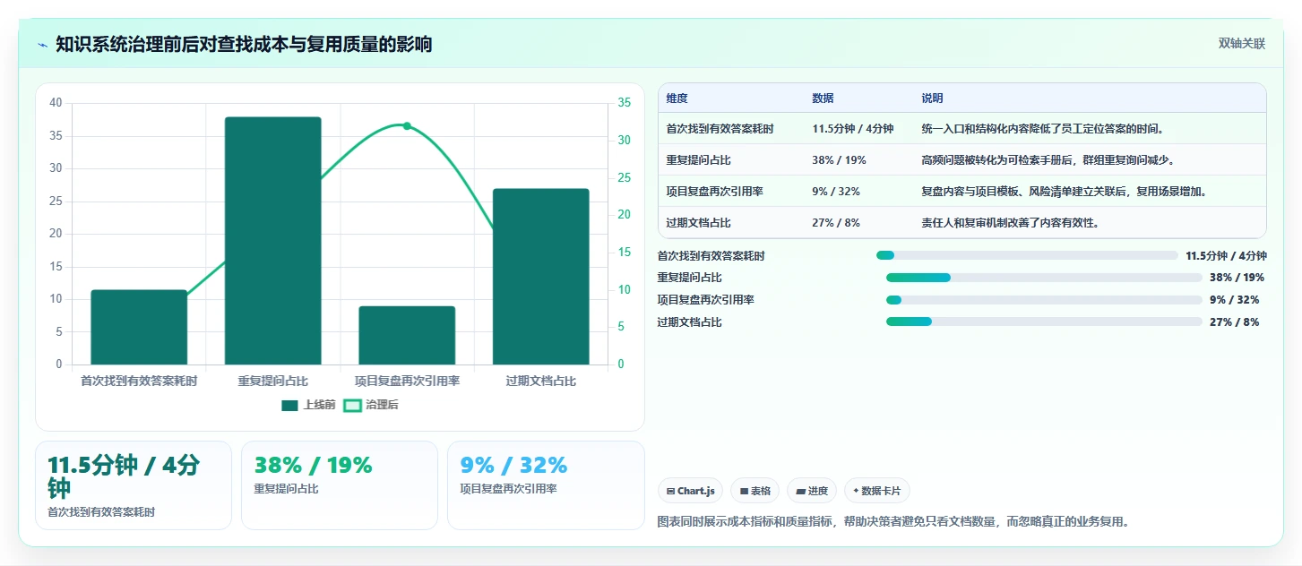
Task: Click the 首次找到有效答案耗时 progress bar
Action: [1027, 255]
